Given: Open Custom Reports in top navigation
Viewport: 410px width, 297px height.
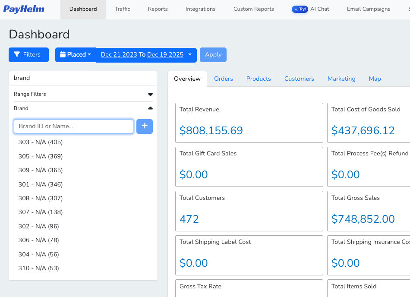Looking at the screenshot, I should click(x=254, y=9).
